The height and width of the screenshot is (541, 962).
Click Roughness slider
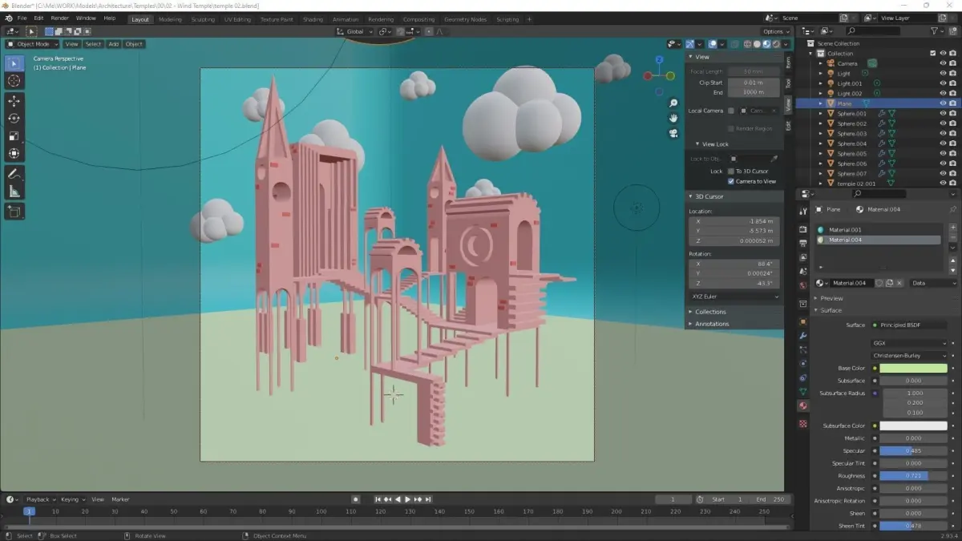point(914,476)
